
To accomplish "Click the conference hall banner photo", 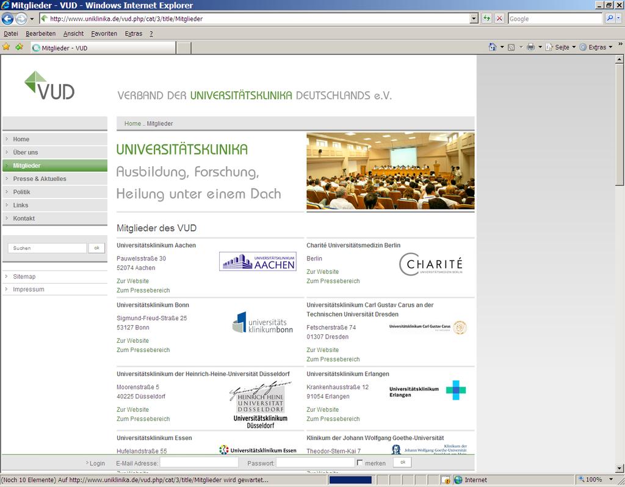I will coord(390,171).
